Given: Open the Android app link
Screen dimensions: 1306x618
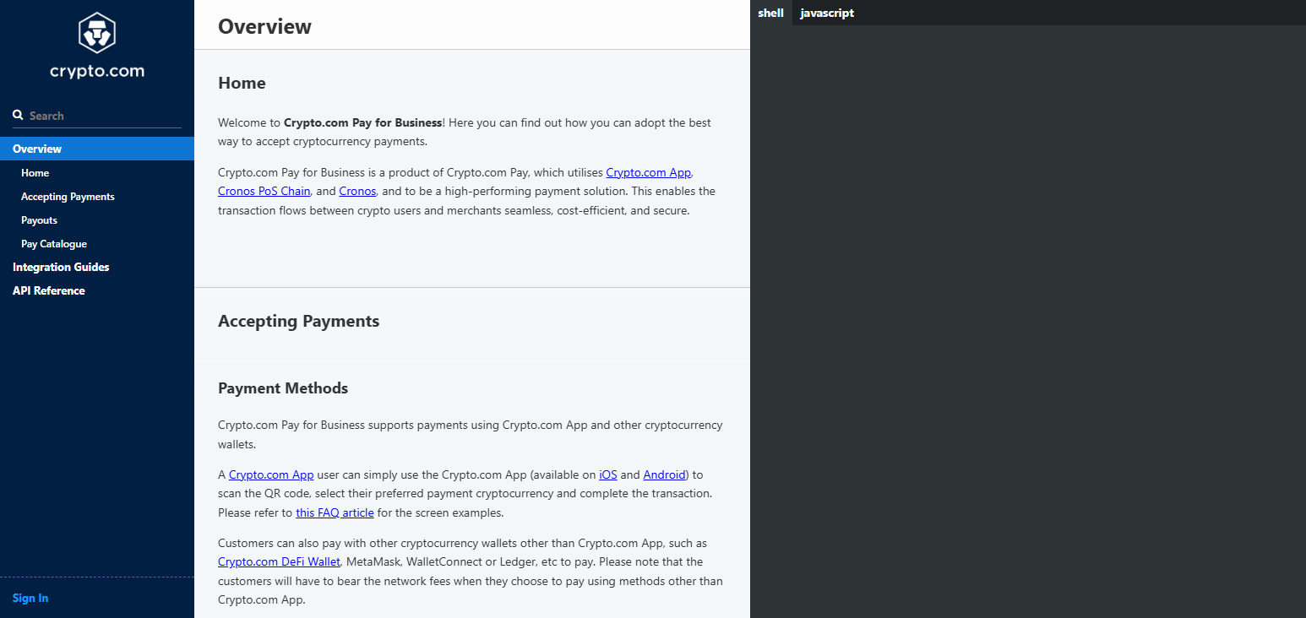Looking at the screenshot, I should (x=664, y=474).
